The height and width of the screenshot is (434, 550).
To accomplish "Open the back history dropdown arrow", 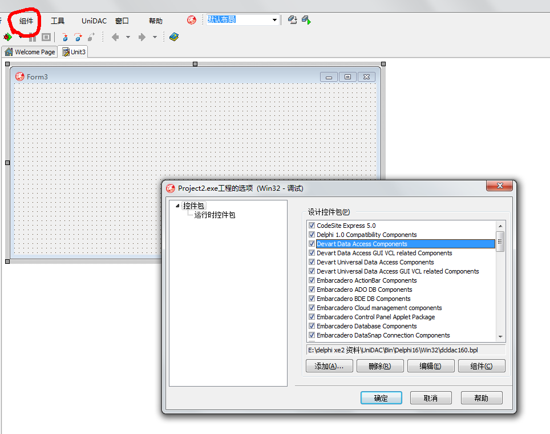I will pyautogui.click(x=128, y=37).
